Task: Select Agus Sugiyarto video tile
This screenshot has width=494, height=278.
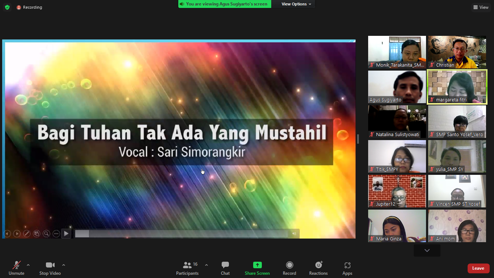Action: pos(397,87)
